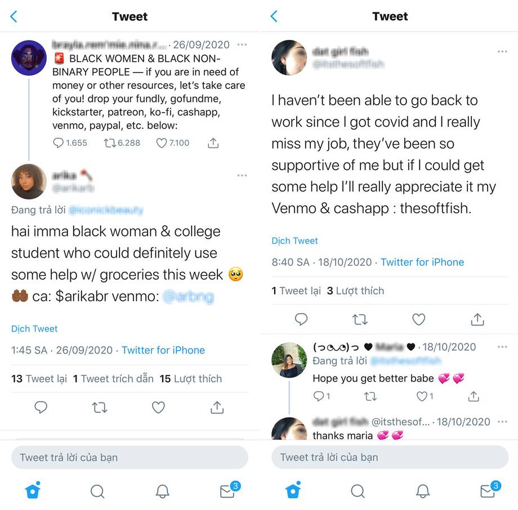
Task: Open Notifications bell in left bottom bar
Action: (x=162, y=491)
